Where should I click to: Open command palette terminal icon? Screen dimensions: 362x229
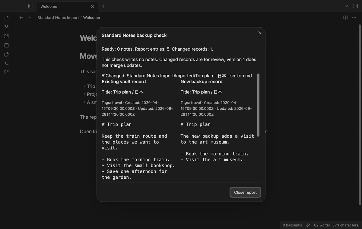point(6,63)
